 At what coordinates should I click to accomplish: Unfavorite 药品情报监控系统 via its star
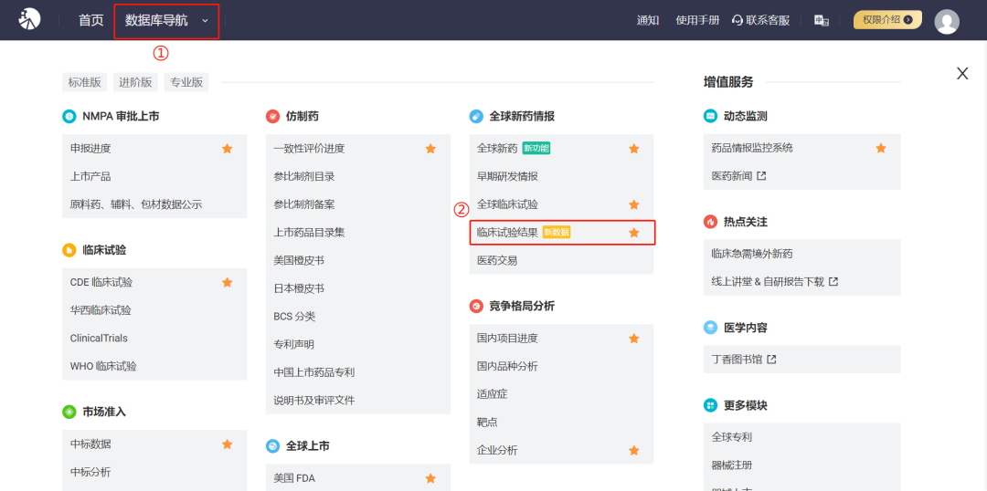coord(881,148)
